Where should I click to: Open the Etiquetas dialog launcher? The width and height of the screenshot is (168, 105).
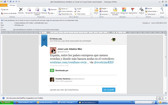(137, 17)
